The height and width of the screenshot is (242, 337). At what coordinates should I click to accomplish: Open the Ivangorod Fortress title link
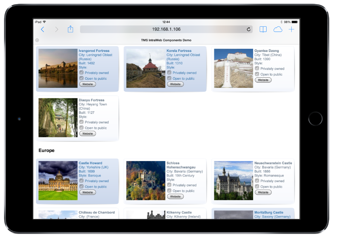(94, 51)
